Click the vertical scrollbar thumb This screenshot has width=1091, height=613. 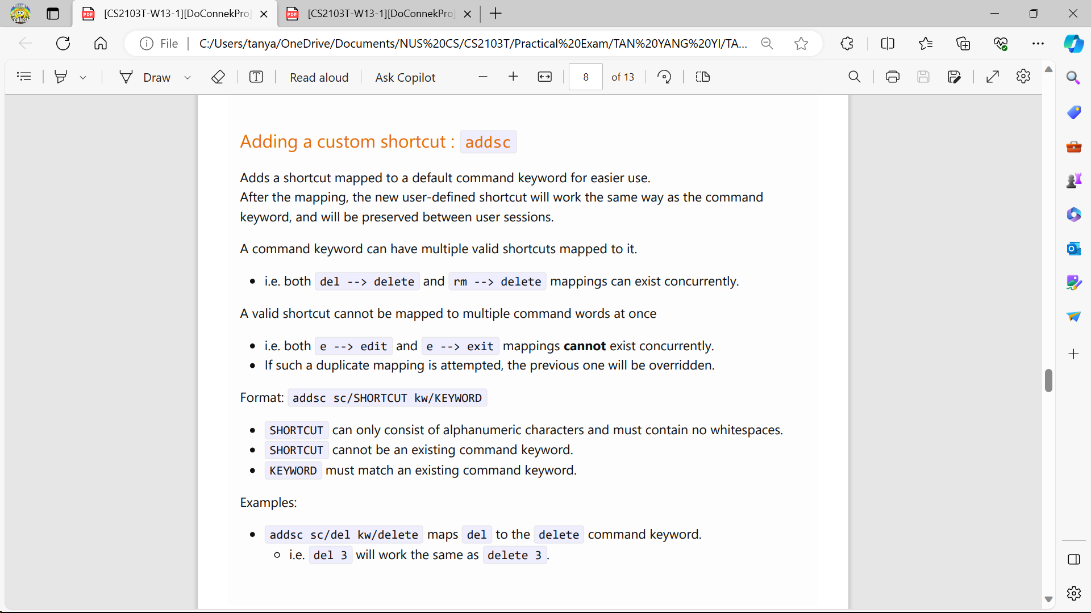click(x=1048, y=380)
